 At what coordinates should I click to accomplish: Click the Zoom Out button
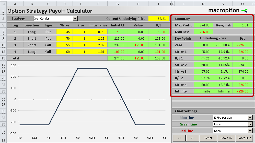pos(244,138)
